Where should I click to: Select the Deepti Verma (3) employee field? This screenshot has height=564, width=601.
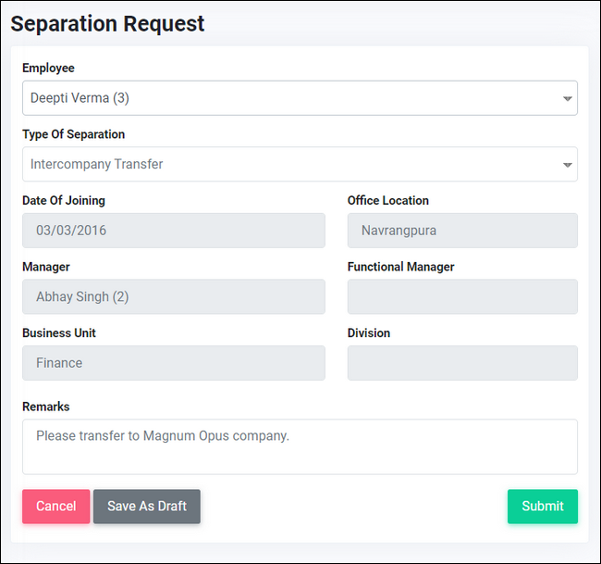(x=300, y=98)
